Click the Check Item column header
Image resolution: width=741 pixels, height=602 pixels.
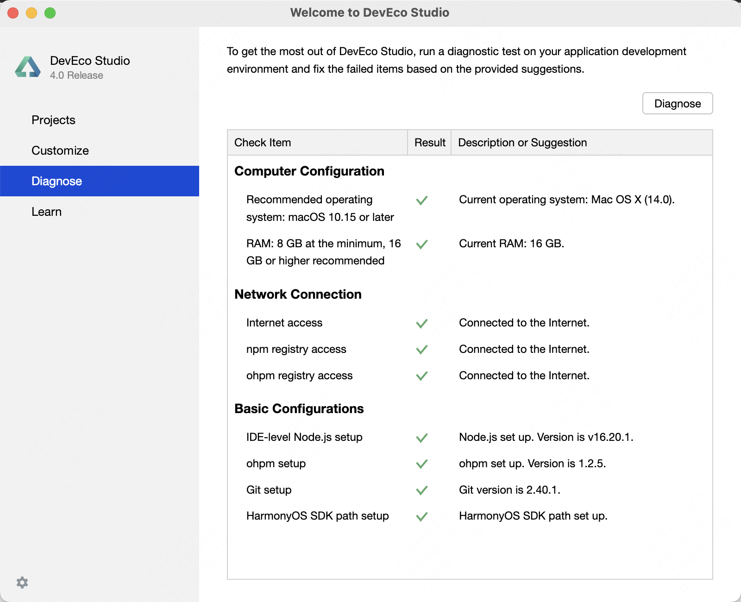317,143
